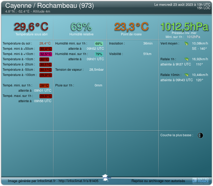
Task: Click the 29,9°C badge for Température à -100cm
Action: pos(46,75)
